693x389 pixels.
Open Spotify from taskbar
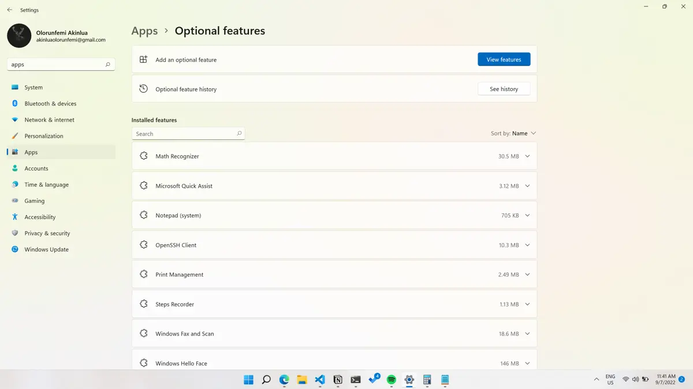click(x=392, y=380)
